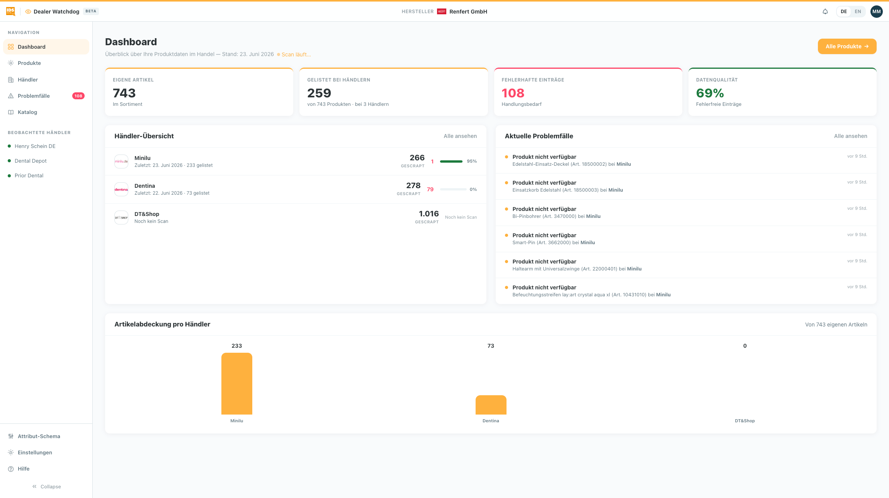Click the IDS logo icon
889x498 pixels.
click(x=10, y=12)
